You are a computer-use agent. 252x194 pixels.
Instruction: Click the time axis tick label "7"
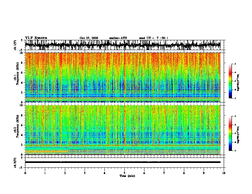tap(164, 173)
